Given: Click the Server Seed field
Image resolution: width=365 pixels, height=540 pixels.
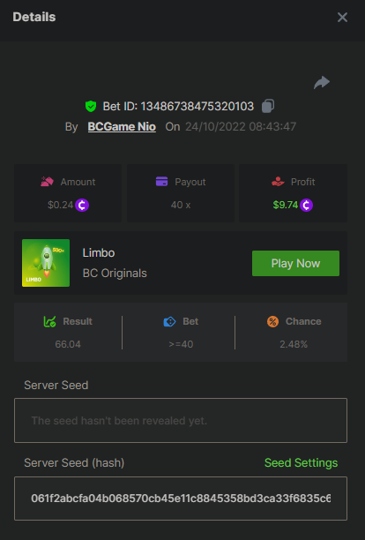Looking at the screenshot, I should pyautogui.click(x=181, y=421).
